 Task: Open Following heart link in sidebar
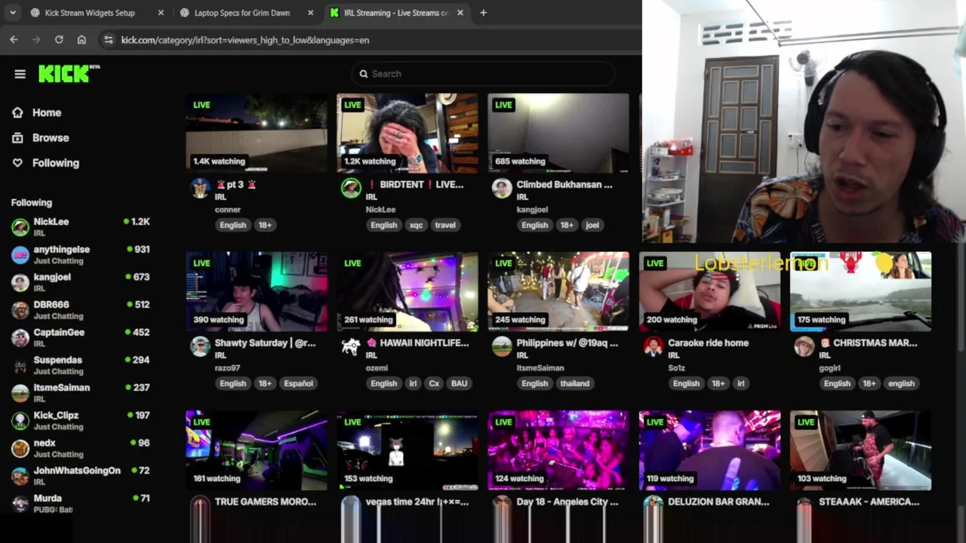pyautogui.click(x=54, y=163)
